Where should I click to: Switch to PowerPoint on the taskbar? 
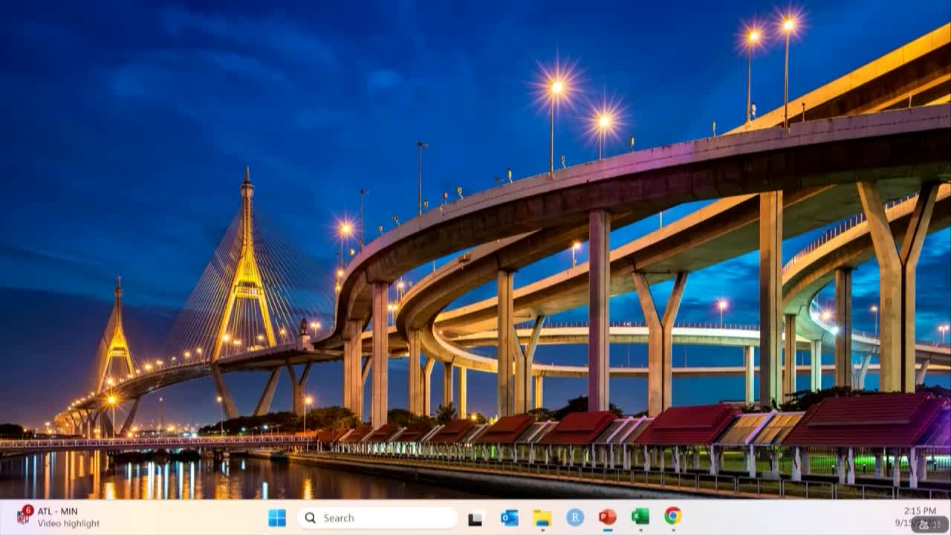pyautogui.click(x=608, y=517)
